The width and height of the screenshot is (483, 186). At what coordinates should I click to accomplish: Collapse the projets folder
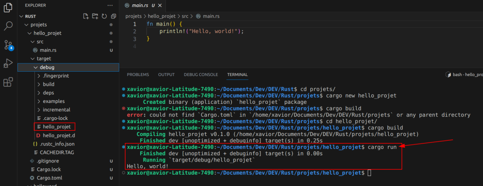coord(26,25)
